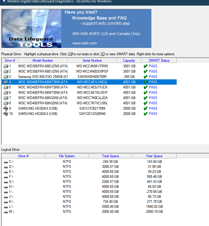Image resolution: width=209 pixels, height=226 pixels.
Task: Click 2000.19 GB free space value
Action: [x=154, y=212]
